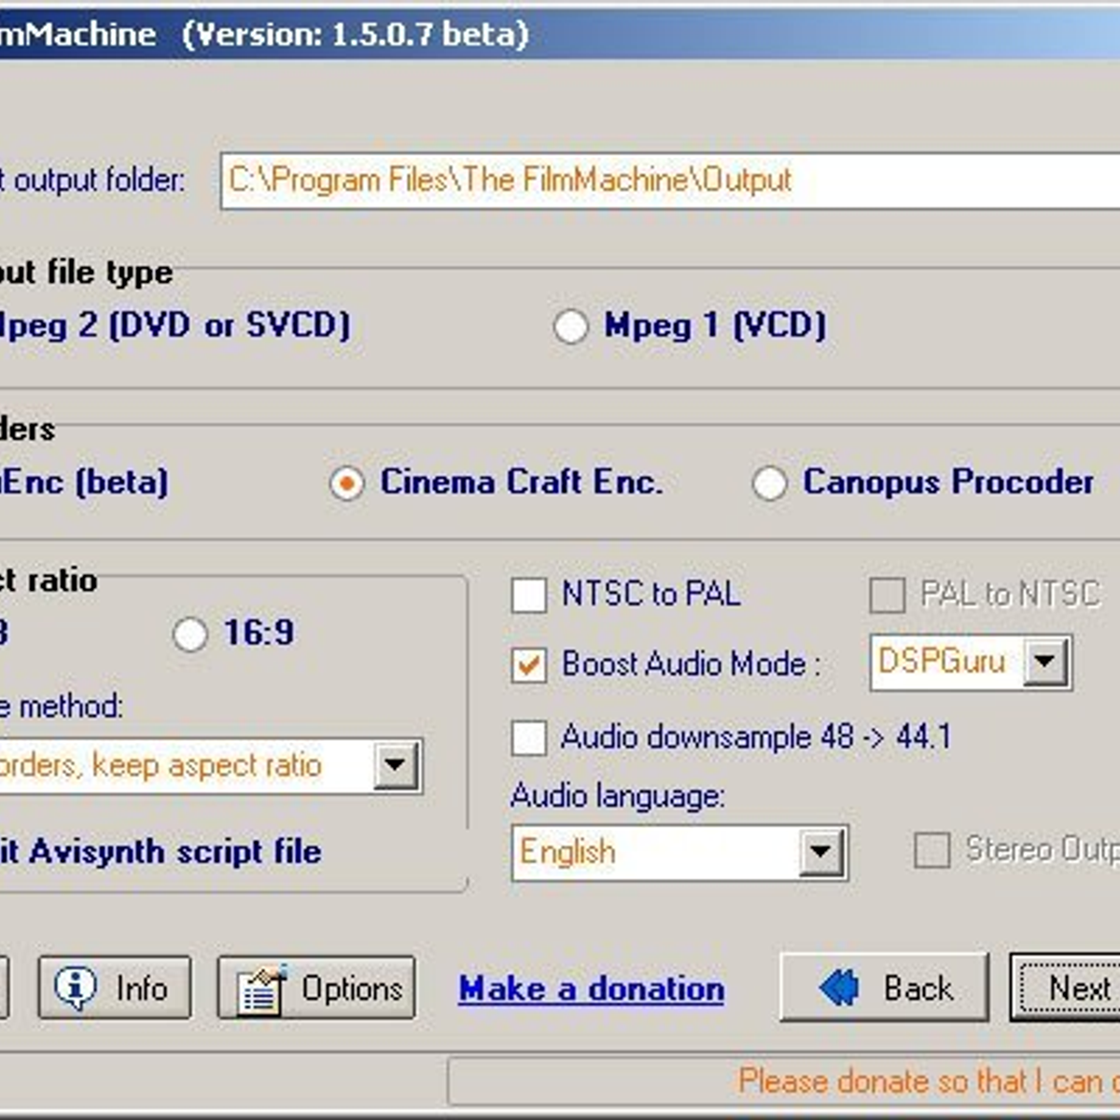Viewport: 1120px width, 1120px height.
Task: Open Options with the notepad icon
Action: point(260,988)
